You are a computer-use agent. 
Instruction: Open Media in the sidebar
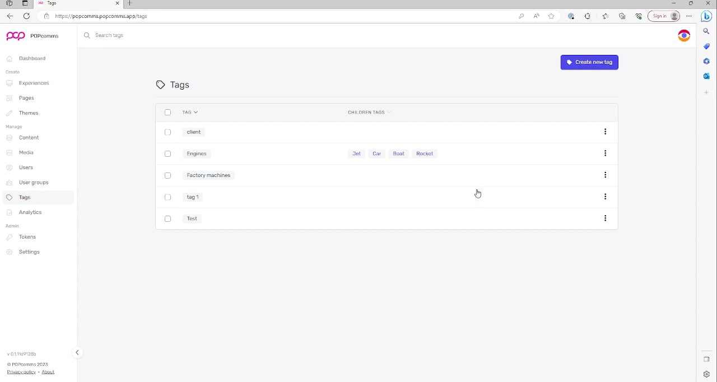[x=26, y=152]
